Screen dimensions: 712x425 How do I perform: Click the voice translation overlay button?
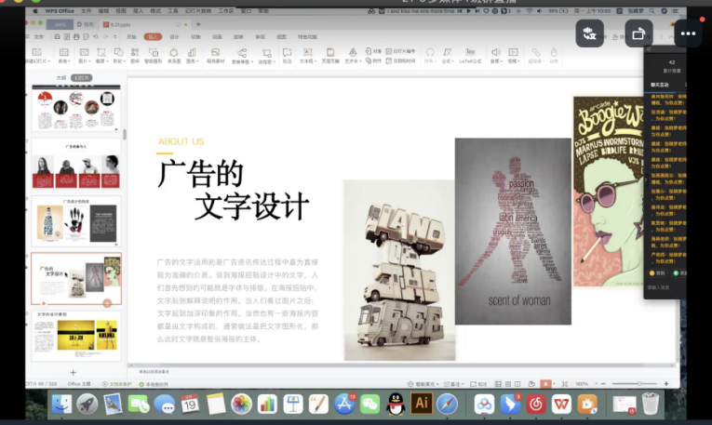coord(589,33)
